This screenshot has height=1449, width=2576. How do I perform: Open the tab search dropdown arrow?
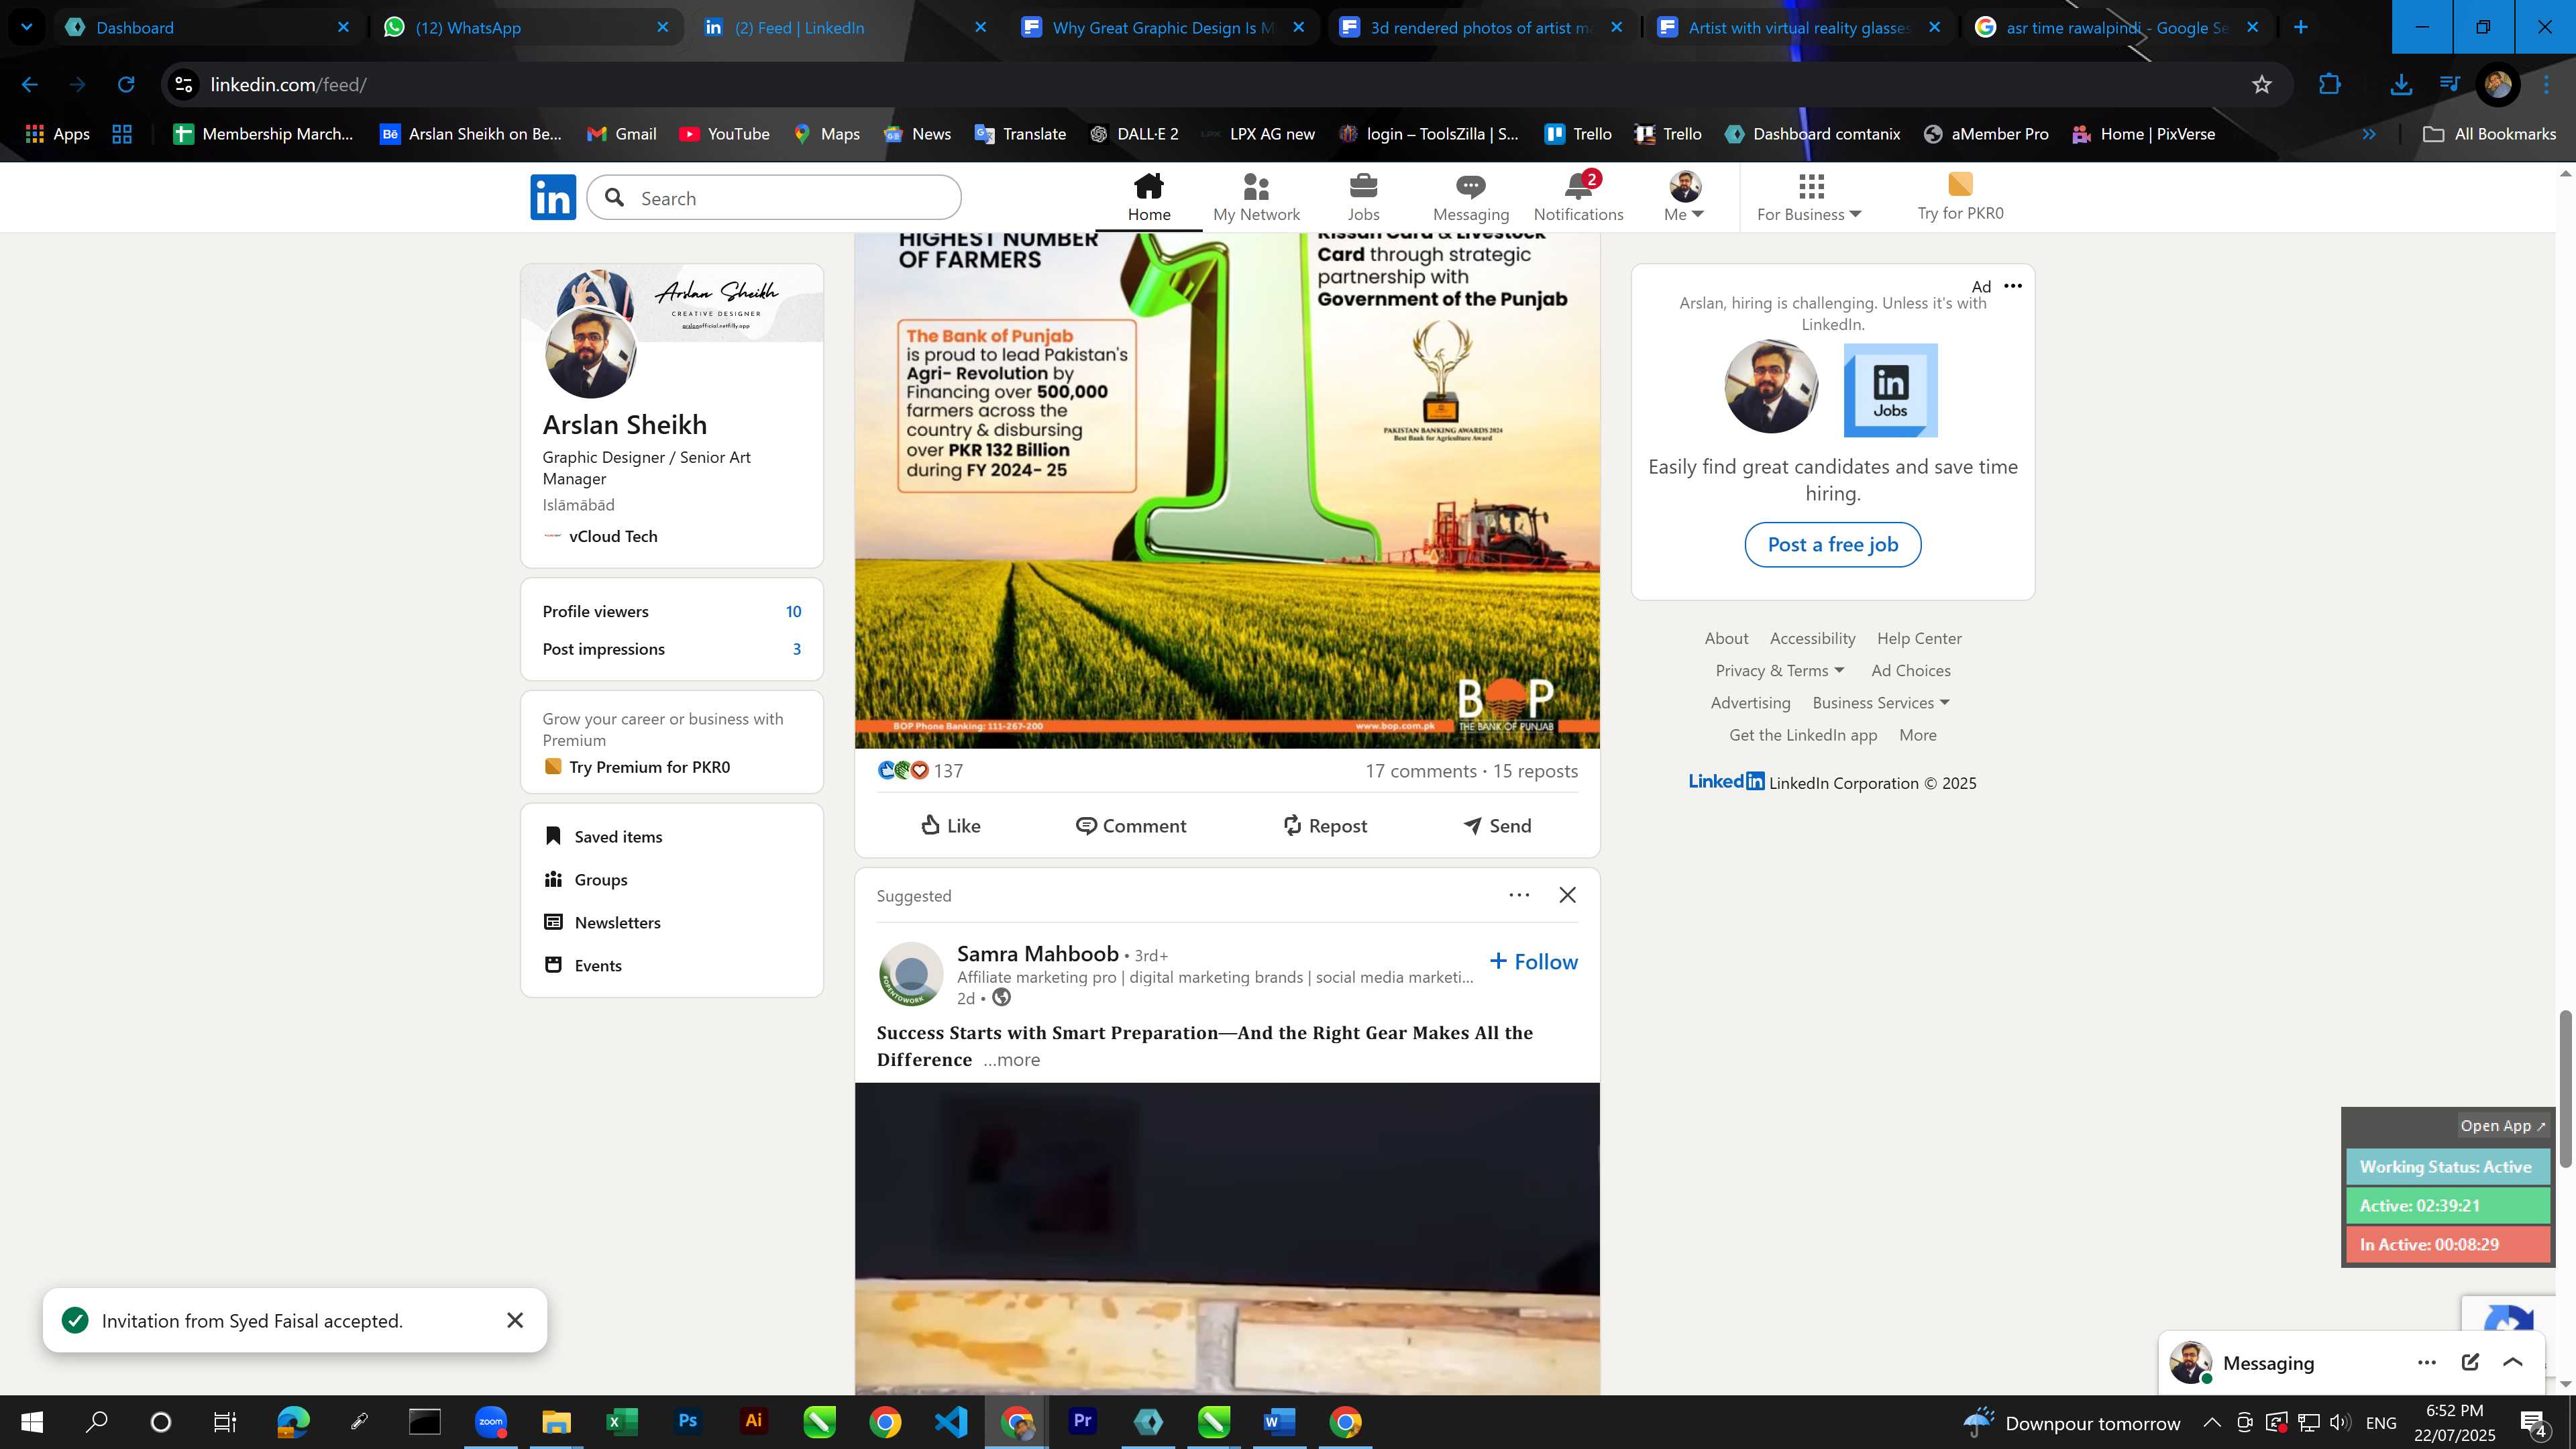26,27
